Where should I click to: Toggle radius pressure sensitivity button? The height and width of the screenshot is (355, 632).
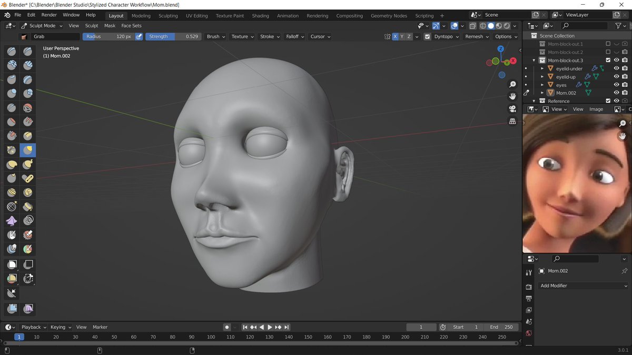pyautogui.click(x=139, y=36)
